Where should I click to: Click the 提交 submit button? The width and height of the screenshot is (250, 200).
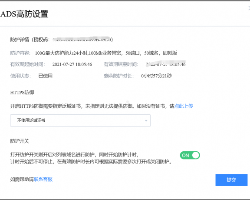231,180
